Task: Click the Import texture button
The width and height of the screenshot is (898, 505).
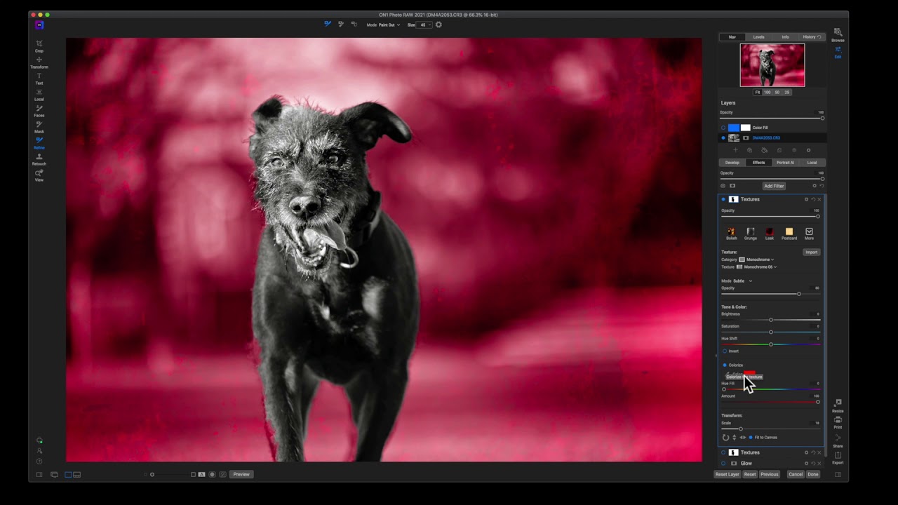Action: [812, 252]
